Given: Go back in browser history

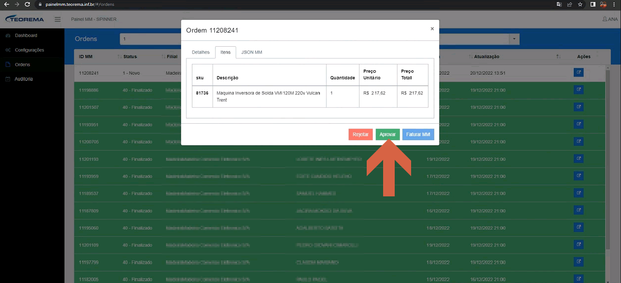Looking at the screenshot, I should coord(6,4).
